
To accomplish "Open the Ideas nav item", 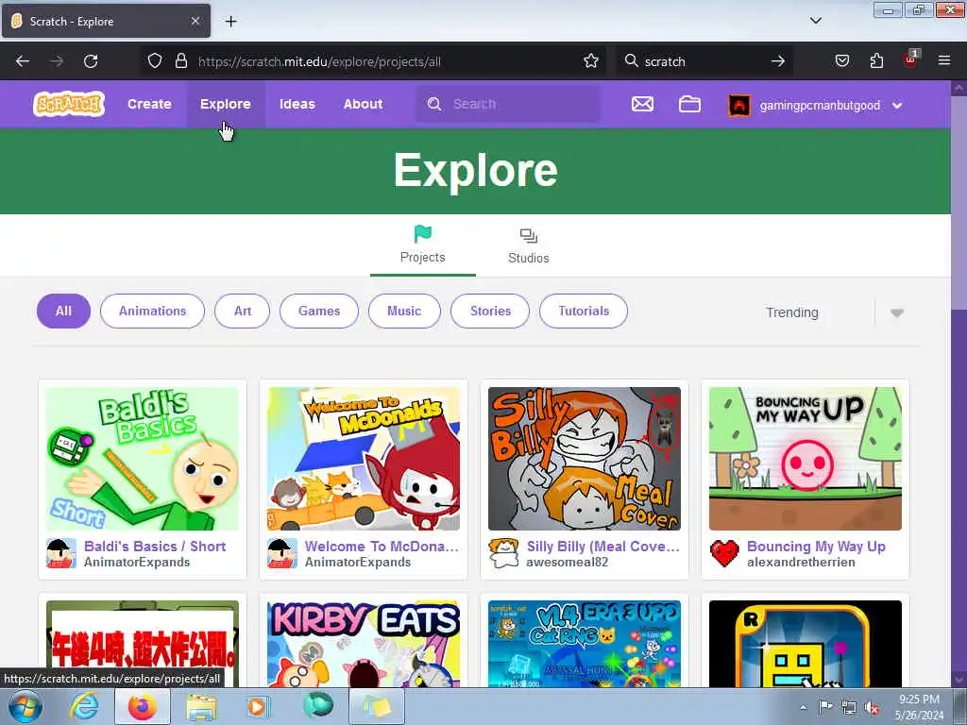I will [x=297, y=104].
